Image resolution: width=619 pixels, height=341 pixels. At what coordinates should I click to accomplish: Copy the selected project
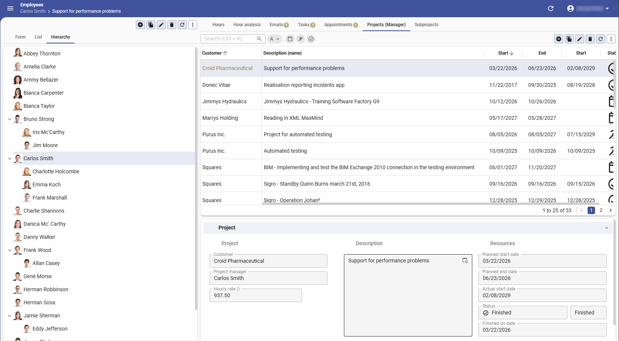coord(569,39)
